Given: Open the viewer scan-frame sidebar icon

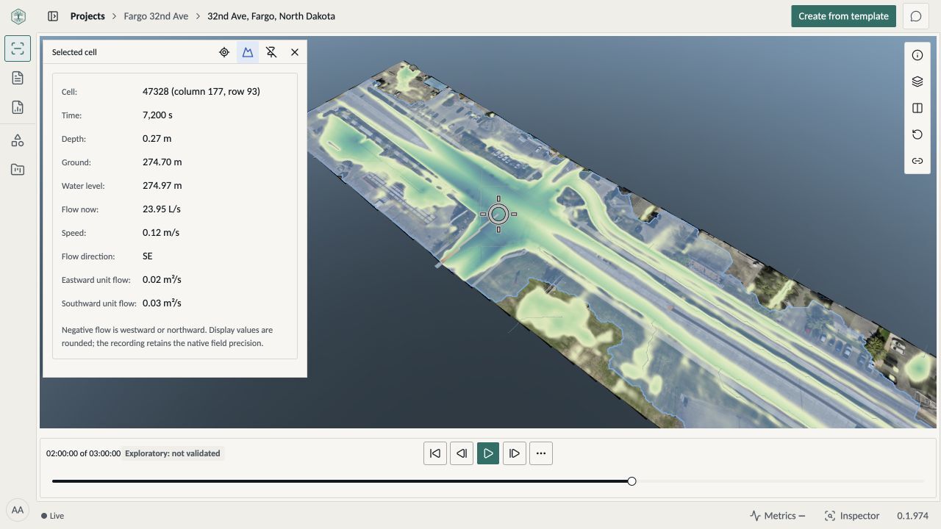Looking at the screenshot, I should [18, 48].
